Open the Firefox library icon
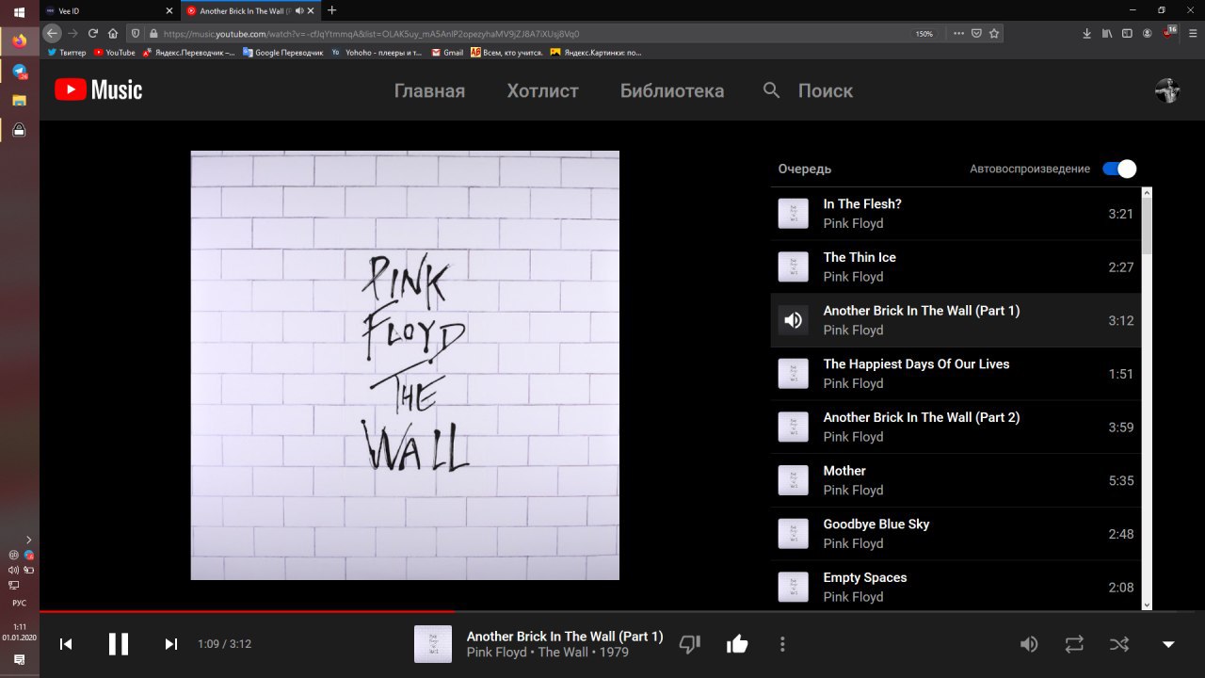 pyautogui.click(x=1108, y=33)
